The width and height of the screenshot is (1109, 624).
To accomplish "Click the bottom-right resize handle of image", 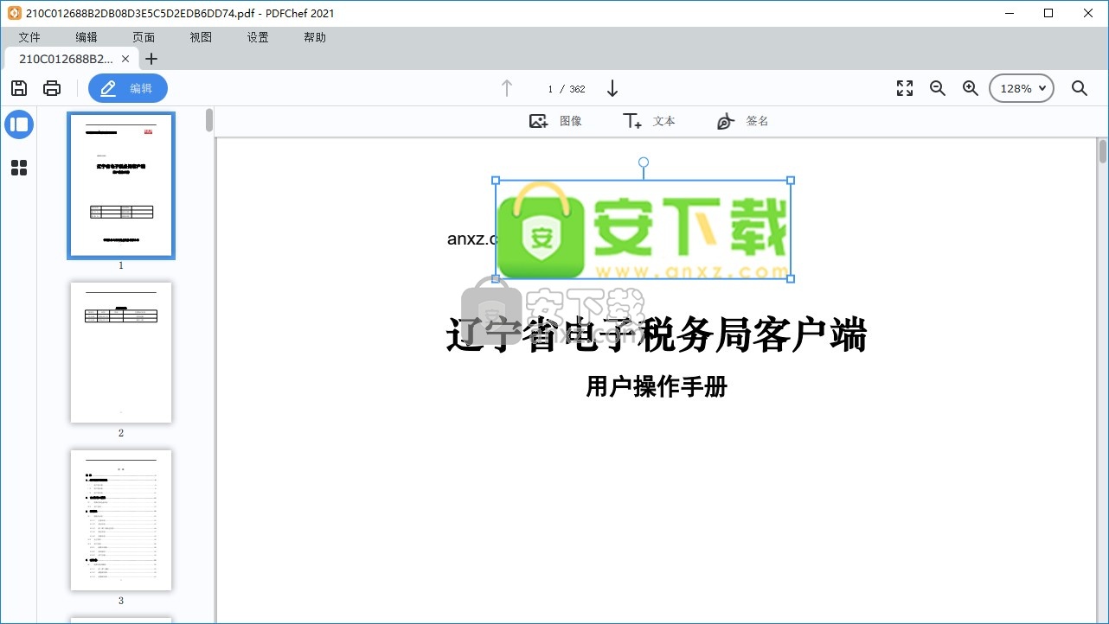I will 791,278.
